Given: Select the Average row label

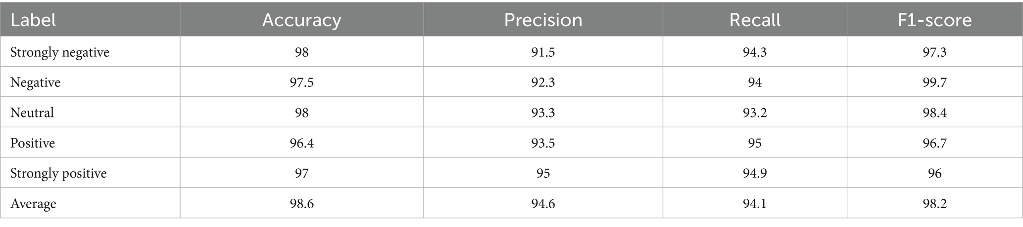Looking at the screenshot, I should [33, 203].
